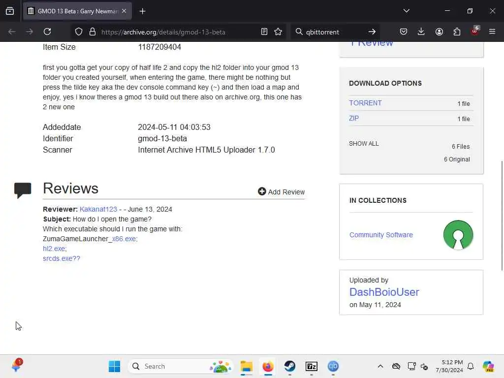Screen dimensions: 504x378
Task: Reload the current page
Action: click(x=48, y=32)
